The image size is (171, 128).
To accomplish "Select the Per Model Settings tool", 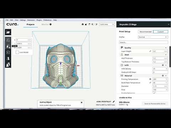I will (x=8, y=65).
